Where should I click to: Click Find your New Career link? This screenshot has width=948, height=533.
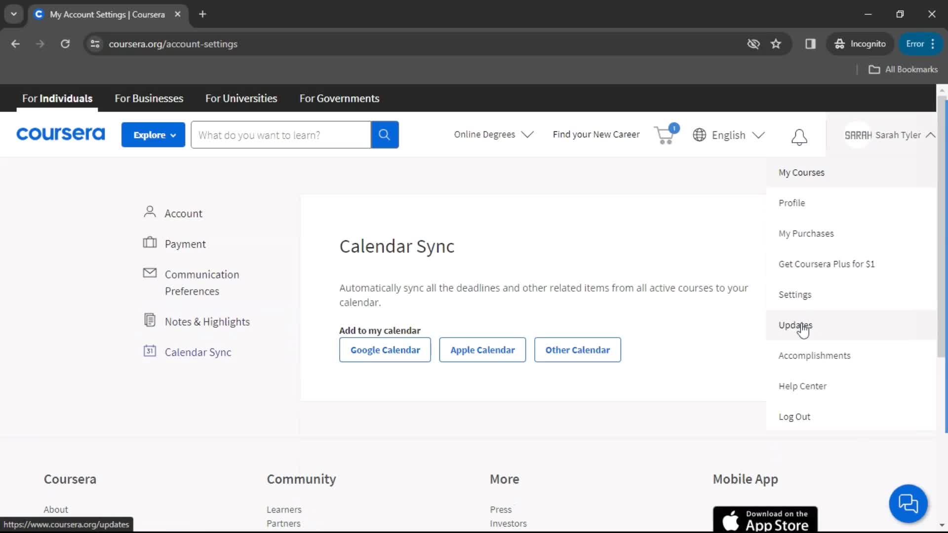pyautogui.click(x=596, y=134)
